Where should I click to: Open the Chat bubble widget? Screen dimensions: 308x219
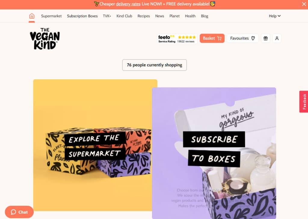[x=19, y=212]
